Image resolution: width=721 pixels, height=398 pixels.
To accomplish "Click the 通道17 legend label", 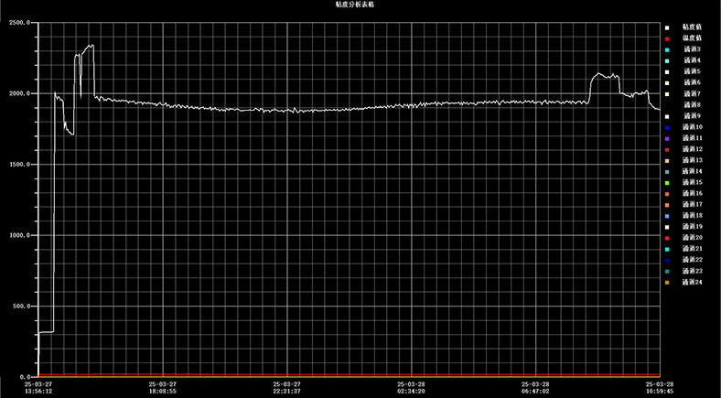I will 692,205.
